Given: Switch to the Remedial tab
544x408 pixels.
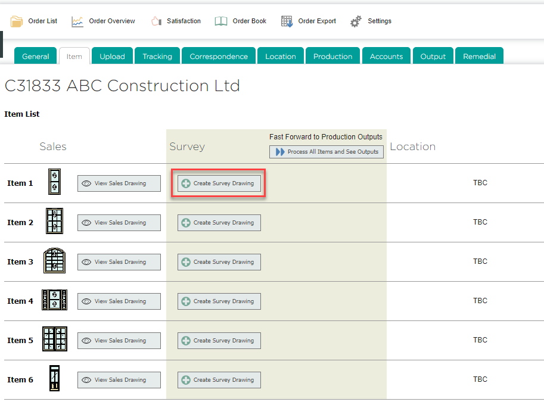Looking at the screenshot, I should tap(479, 56).
